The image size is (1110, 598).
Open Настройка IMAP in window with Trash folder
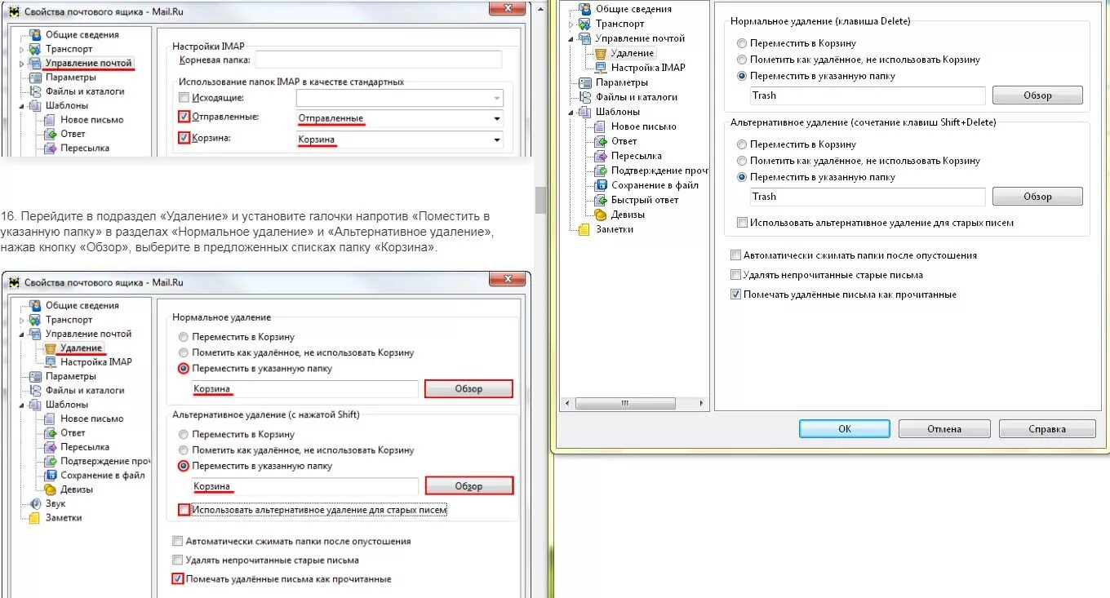click(x=648, y=68)
